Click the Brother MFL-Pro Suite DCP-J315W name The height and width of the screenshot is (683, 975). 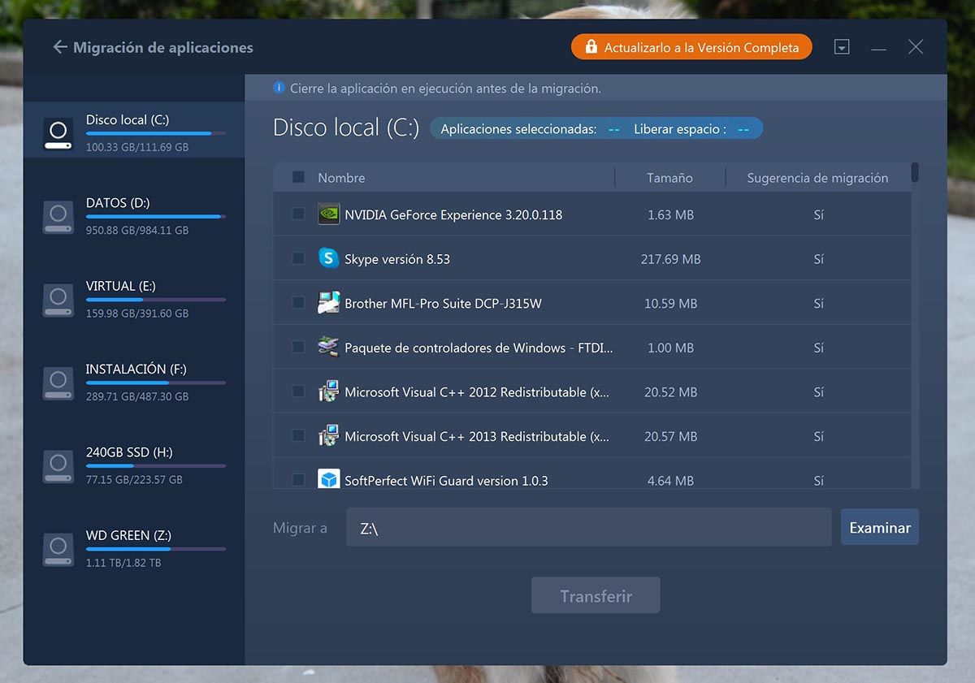pos(443,303)
